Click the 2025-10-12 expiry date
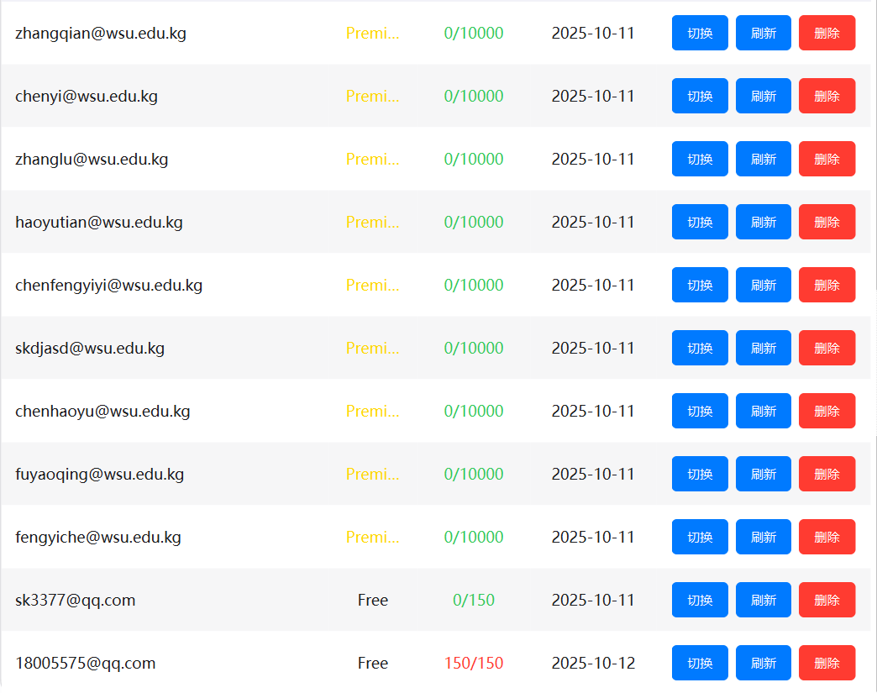The image size is (877, 693). click(x=593, y=663)
